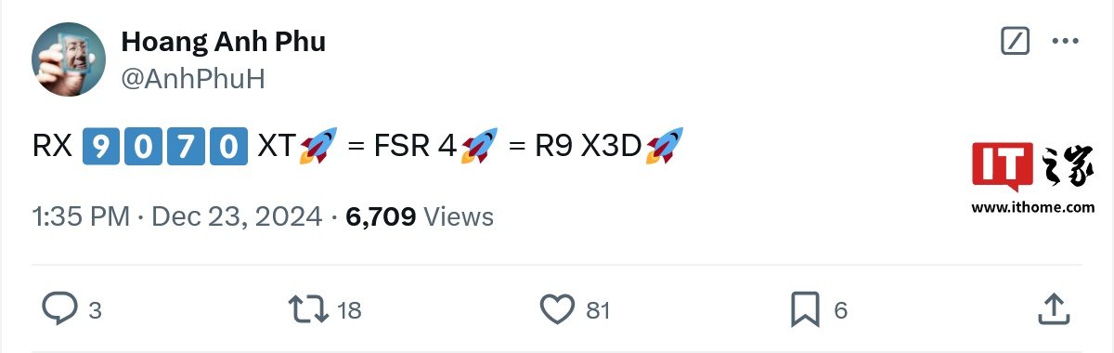
Task: Open the share arrow icon menu
Action: click(x=1054, y=308)
